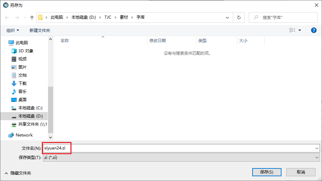Click the Up one level arrow icon
This screenshot has height=181, width=322.
(x=32, y=17)
